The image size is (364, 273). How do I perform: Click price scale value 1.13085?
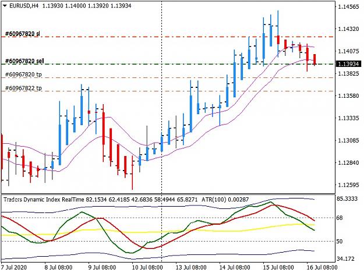click(x=348, y=140)
